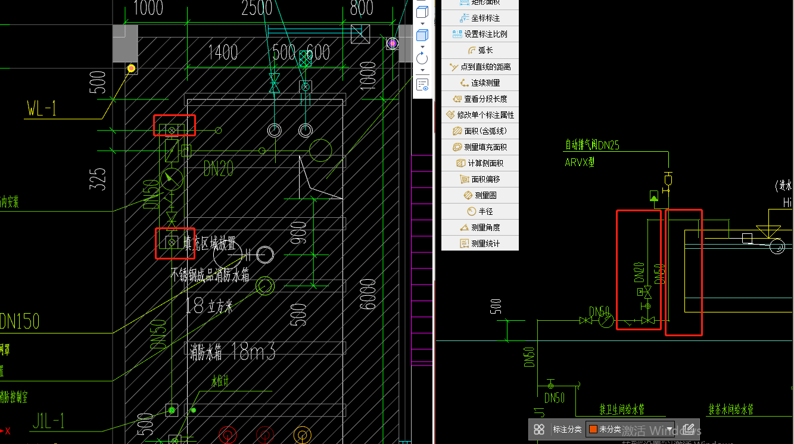794x444 pixels.
Task: Click the 标注分类 label
Action: (x=567, y=429)
